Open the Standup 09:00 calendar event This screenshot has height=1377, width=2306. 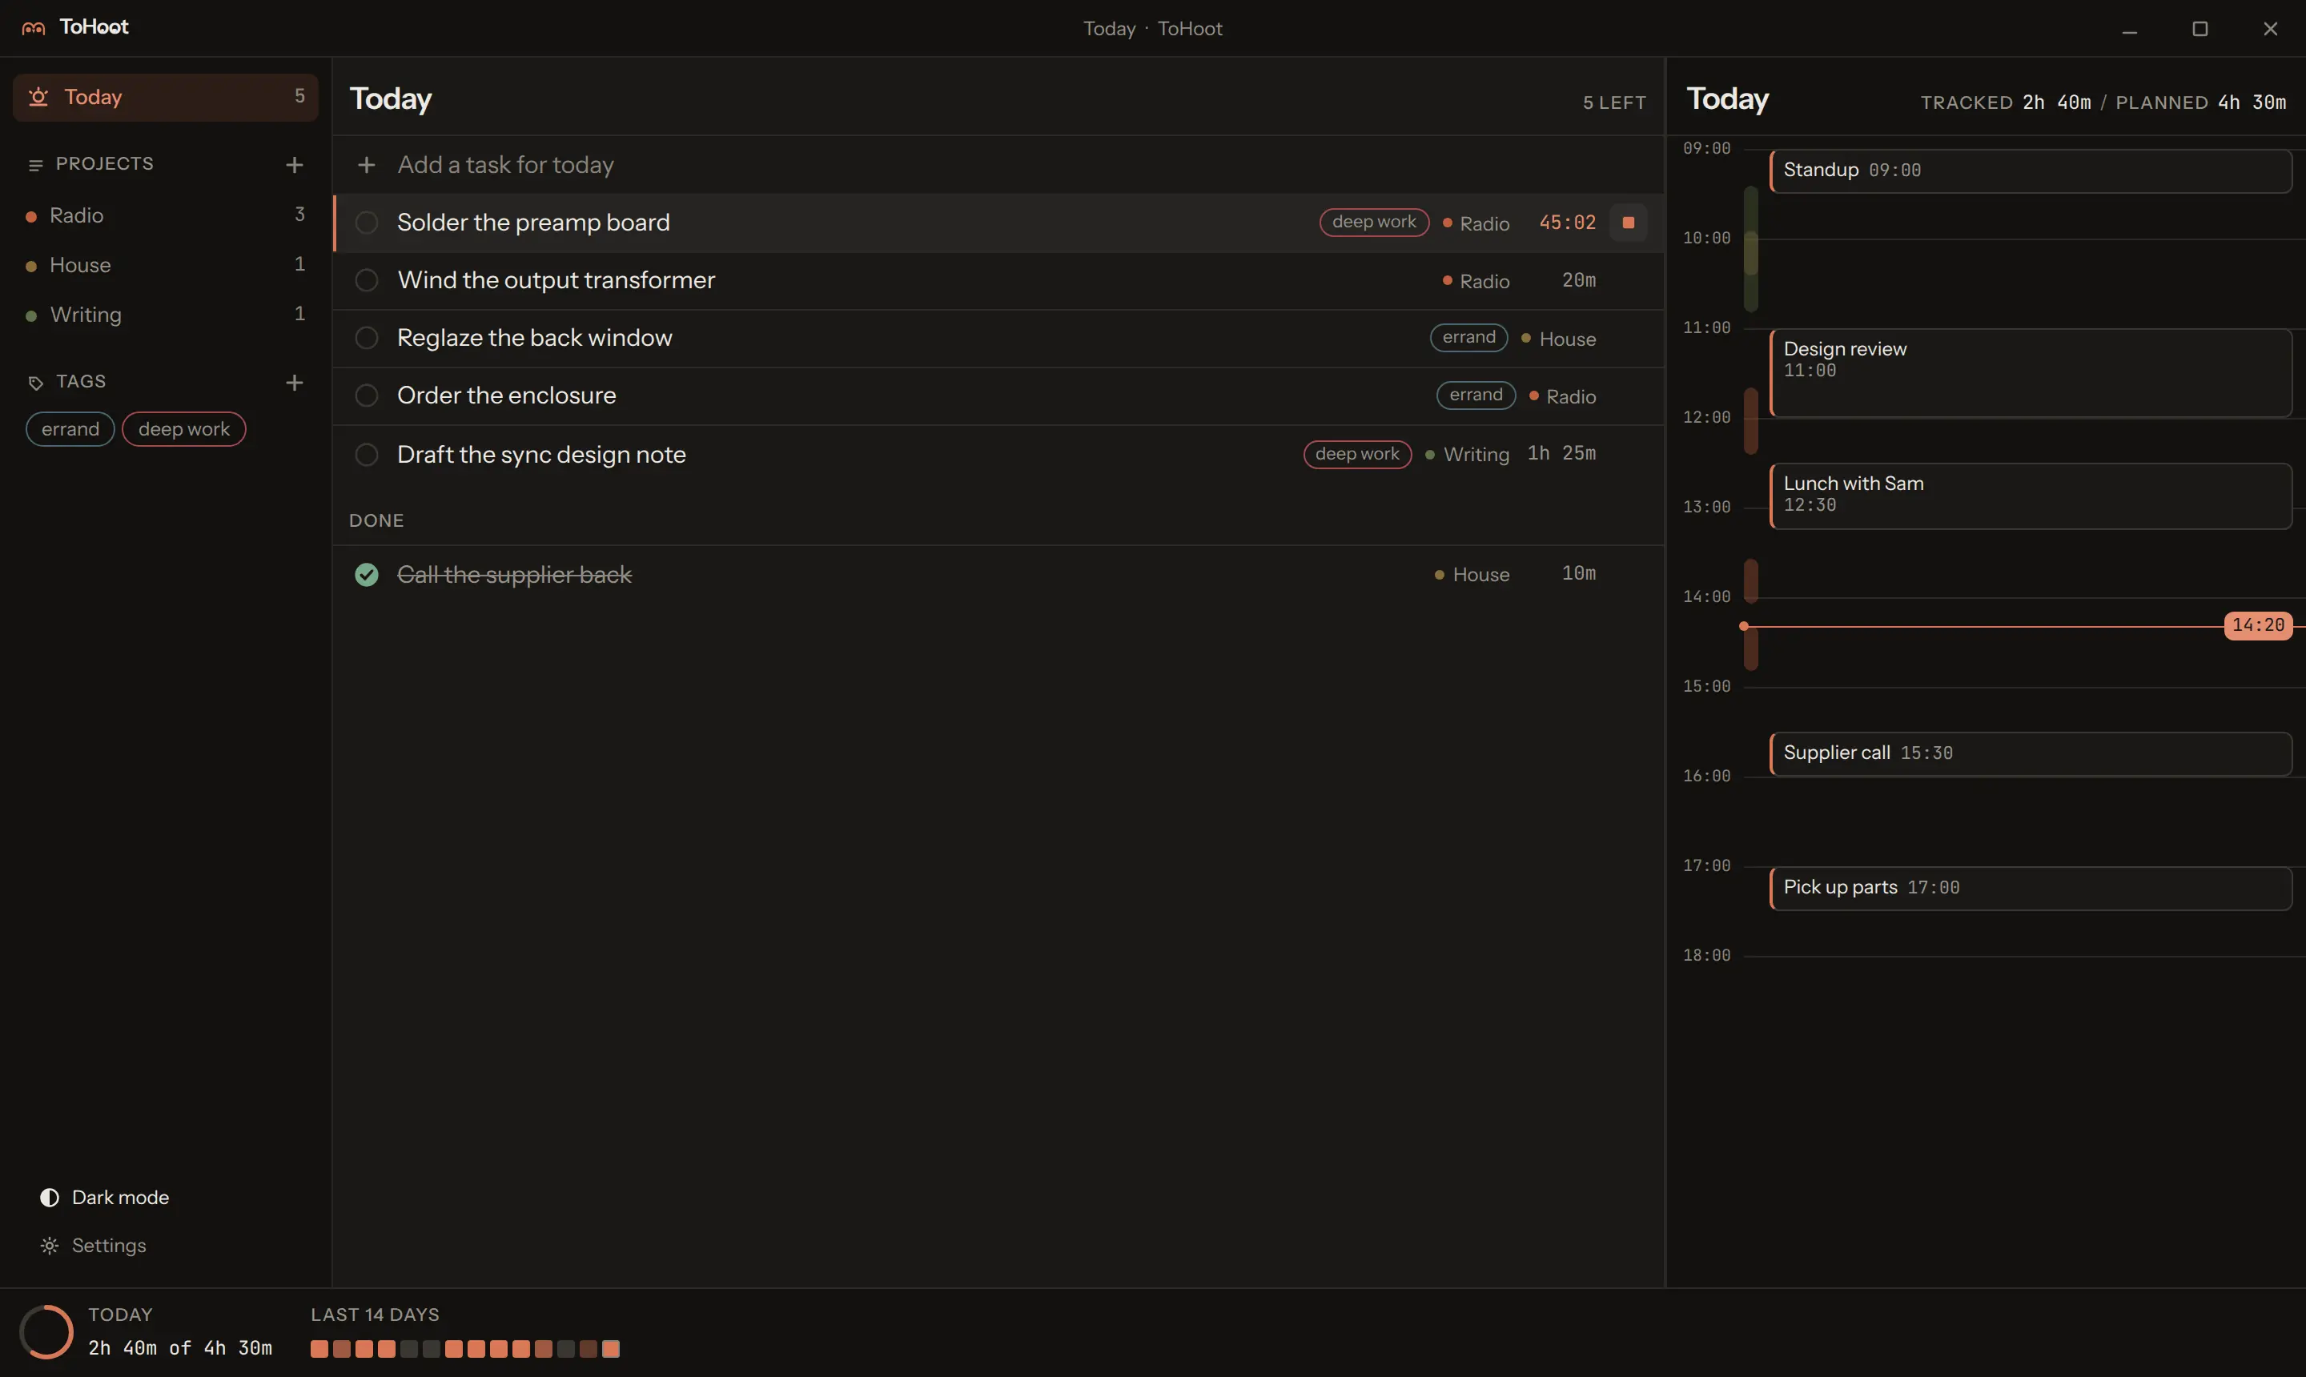(x=2031, y=171)
